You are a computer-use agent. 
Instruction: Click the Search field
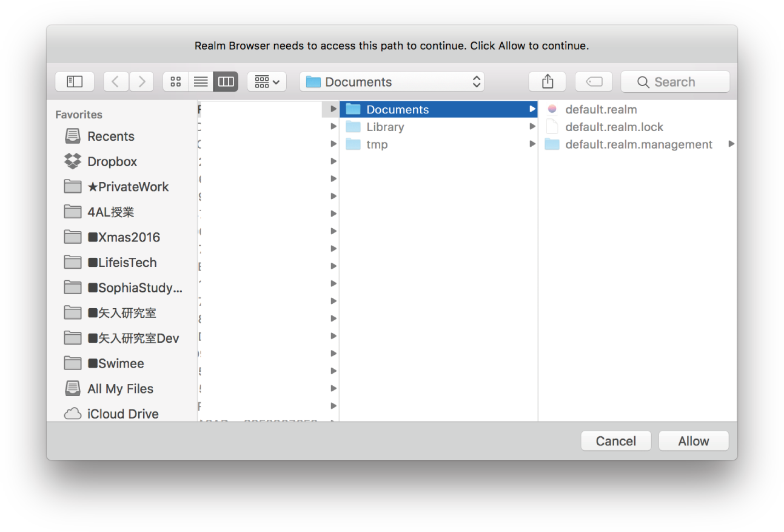click(x=675, y=81)
